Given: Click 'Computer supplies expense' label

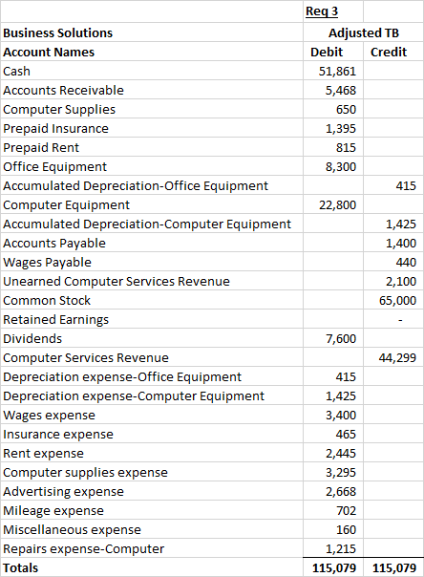Looking at the screenshot, I should 85,473.
